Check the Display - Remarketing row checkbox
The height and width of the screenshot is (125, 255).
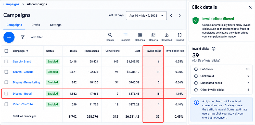[6, 82]
